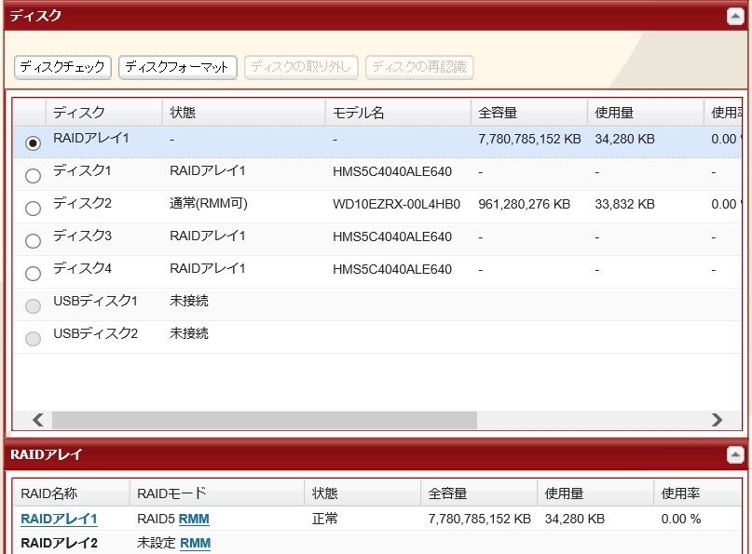Screen dimensions: 752x554
Task: Select the ディスク1 radio button
Action: 33,175
